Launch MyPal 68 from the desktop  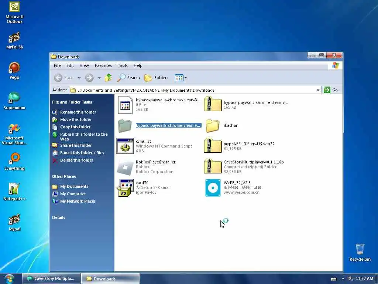14,40
